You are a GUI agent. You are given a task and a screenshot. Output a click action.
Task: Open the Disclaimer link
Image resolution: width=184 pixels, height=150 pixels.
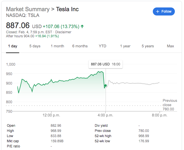click(63, 32)
